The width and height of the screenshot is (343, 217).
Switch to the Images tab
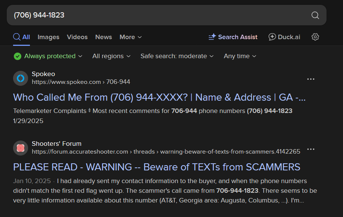tap(48, 37)
